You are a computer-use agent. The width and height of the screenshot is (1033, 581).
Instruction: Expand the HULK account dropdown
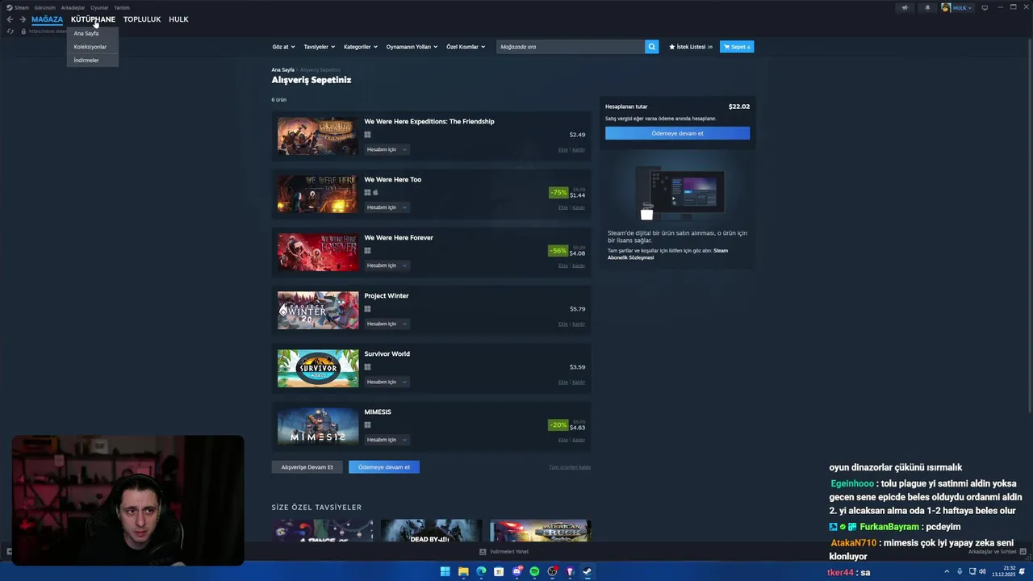(962, 7)
